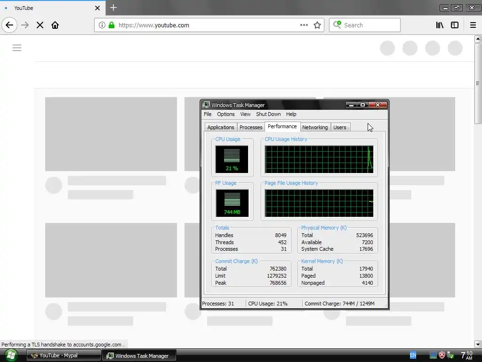Click the Task Manager title bar icon
The width and height of the screenshot is (482, 362).
click(206, 105)
